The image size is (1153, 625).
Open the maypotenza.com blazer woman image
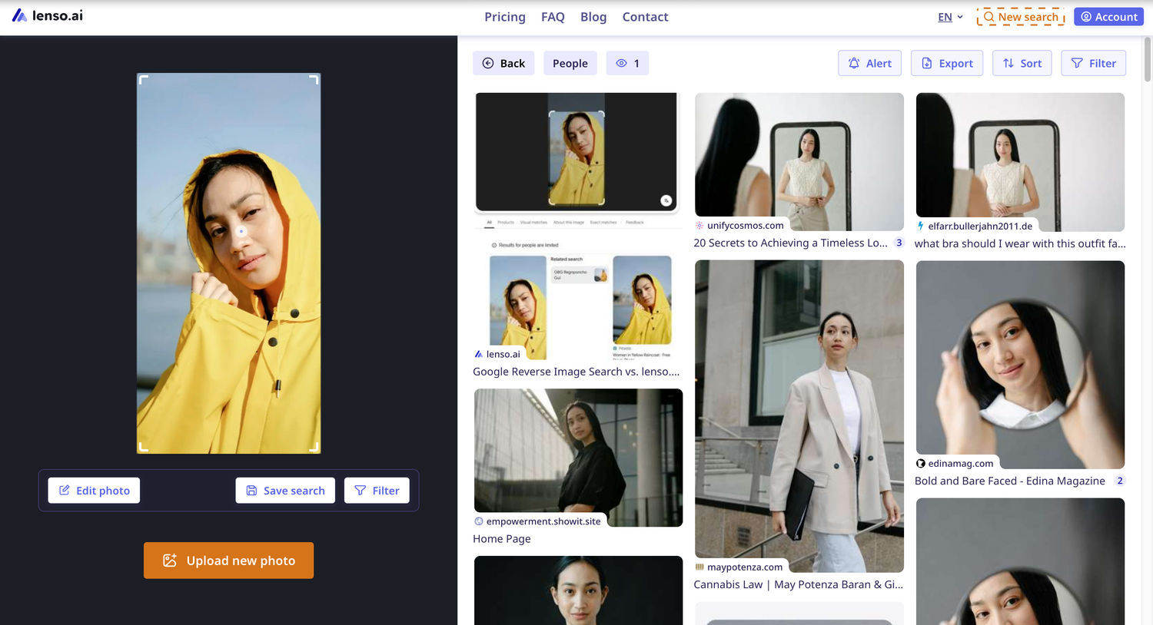(x=799, y=415)
